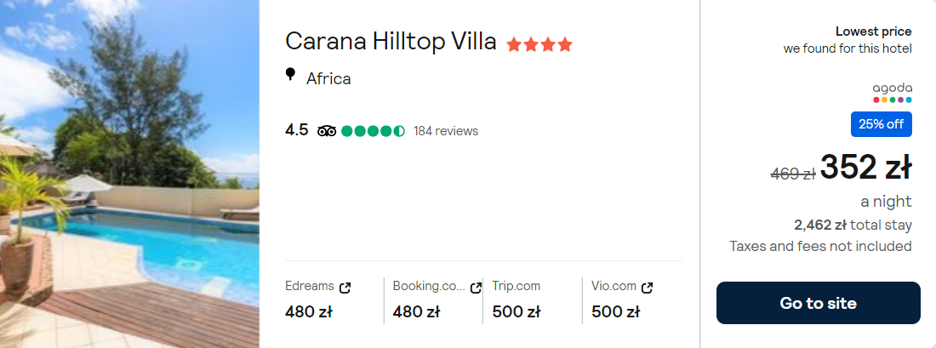Click the 25% off discount badge
936x348 pixels.
[881, 124]
